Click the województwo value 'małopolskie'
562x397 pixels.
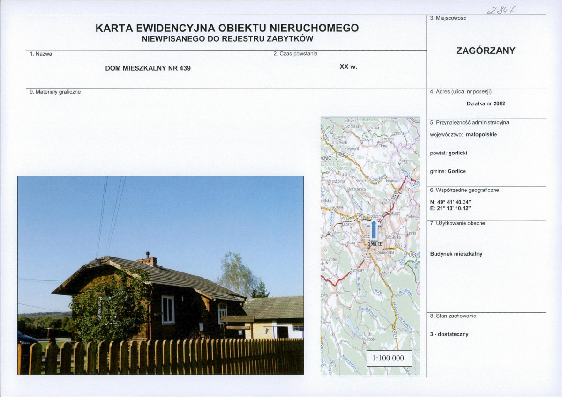tap(481, 135)
